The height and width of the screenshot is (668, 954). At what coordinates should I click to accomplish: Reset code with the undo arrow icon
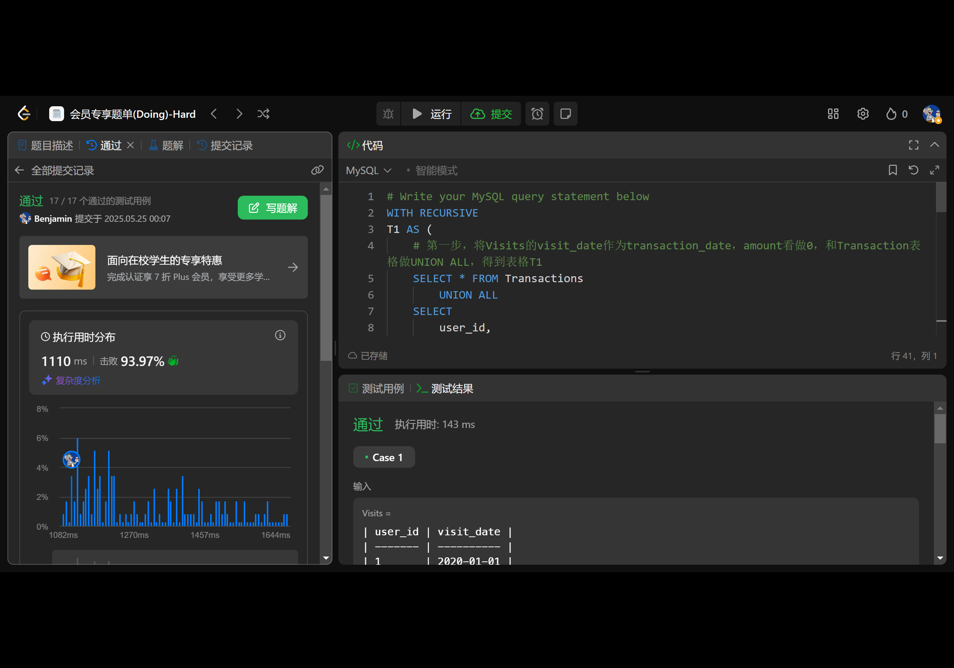pyautogui.click(x=913, y=170)
